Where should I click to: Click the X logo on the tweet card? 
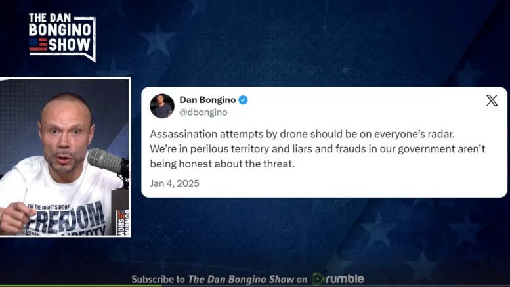(x=492, y=100)
